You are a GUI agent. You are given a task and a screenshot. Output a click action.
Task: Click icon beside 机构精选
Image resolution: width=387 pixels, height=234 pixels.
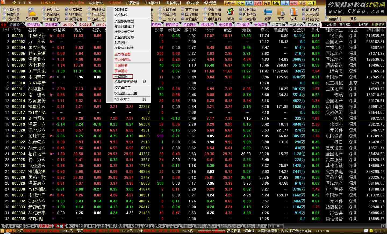[66, 14]
